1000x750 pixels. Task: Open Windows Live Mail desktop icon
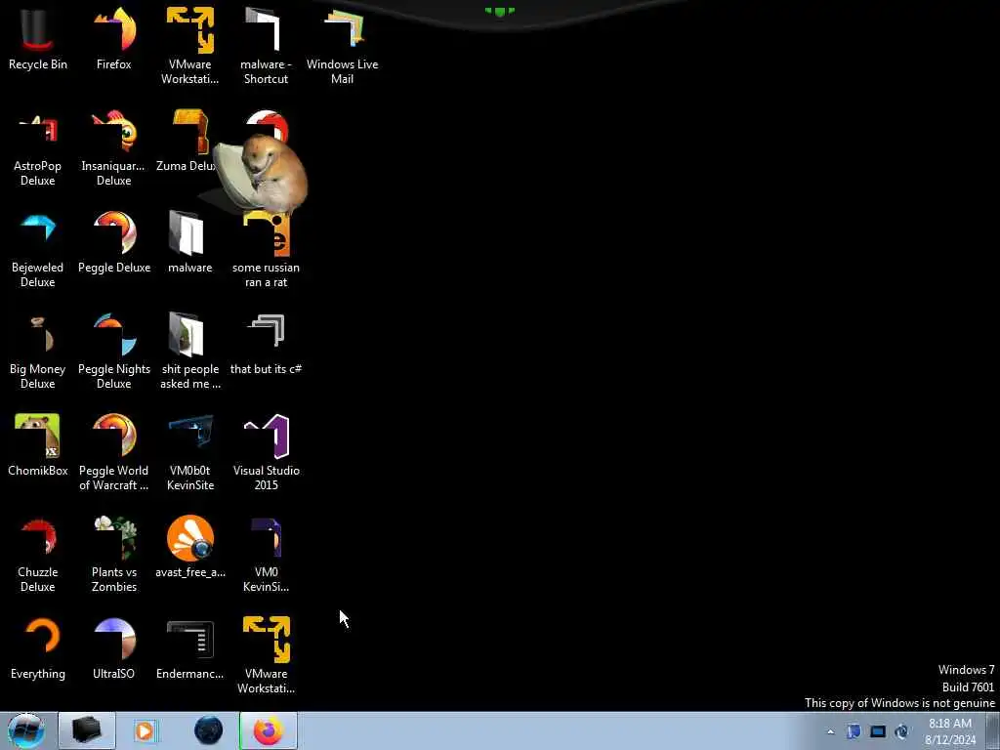(x=343, y=46)
